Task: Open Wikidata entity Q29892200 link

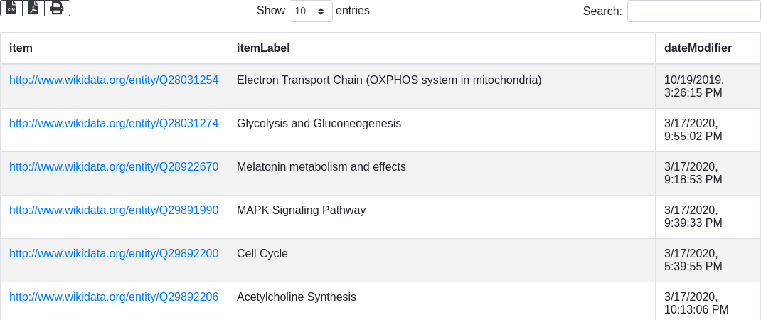Action: pyautogui.click(x=114, y=253)
